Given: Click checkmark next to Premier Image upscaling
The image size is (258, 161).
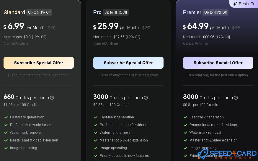Looking at the screenshot, I should coord(185,148).
